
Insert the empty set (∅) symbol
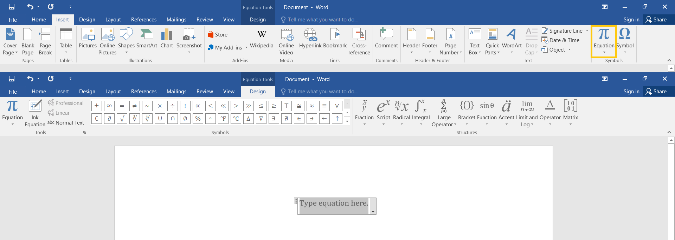click(x=185, y=119)
